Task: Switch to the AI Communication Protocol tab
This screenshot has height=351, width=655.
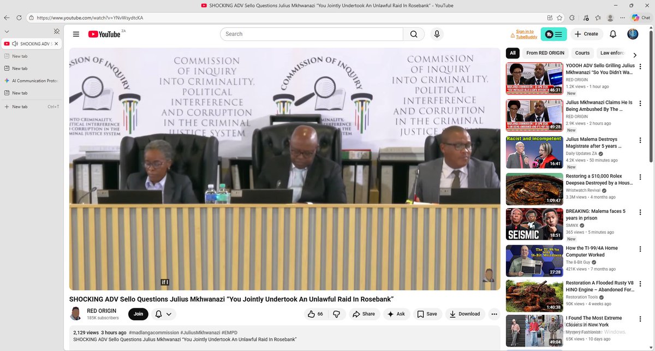Action: click(x=31, y=81)
